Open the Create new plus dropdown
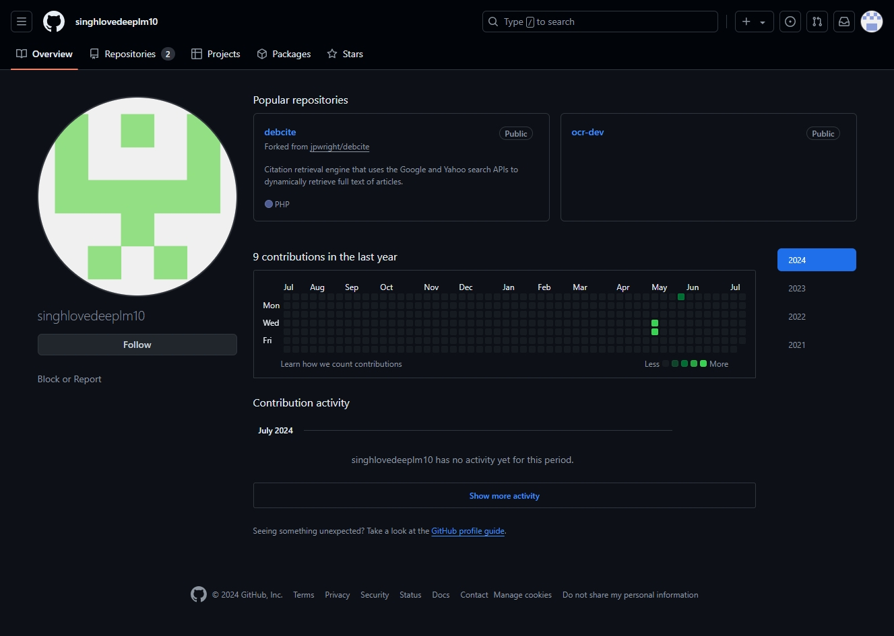The image size is (894, 636). (754, 22)
